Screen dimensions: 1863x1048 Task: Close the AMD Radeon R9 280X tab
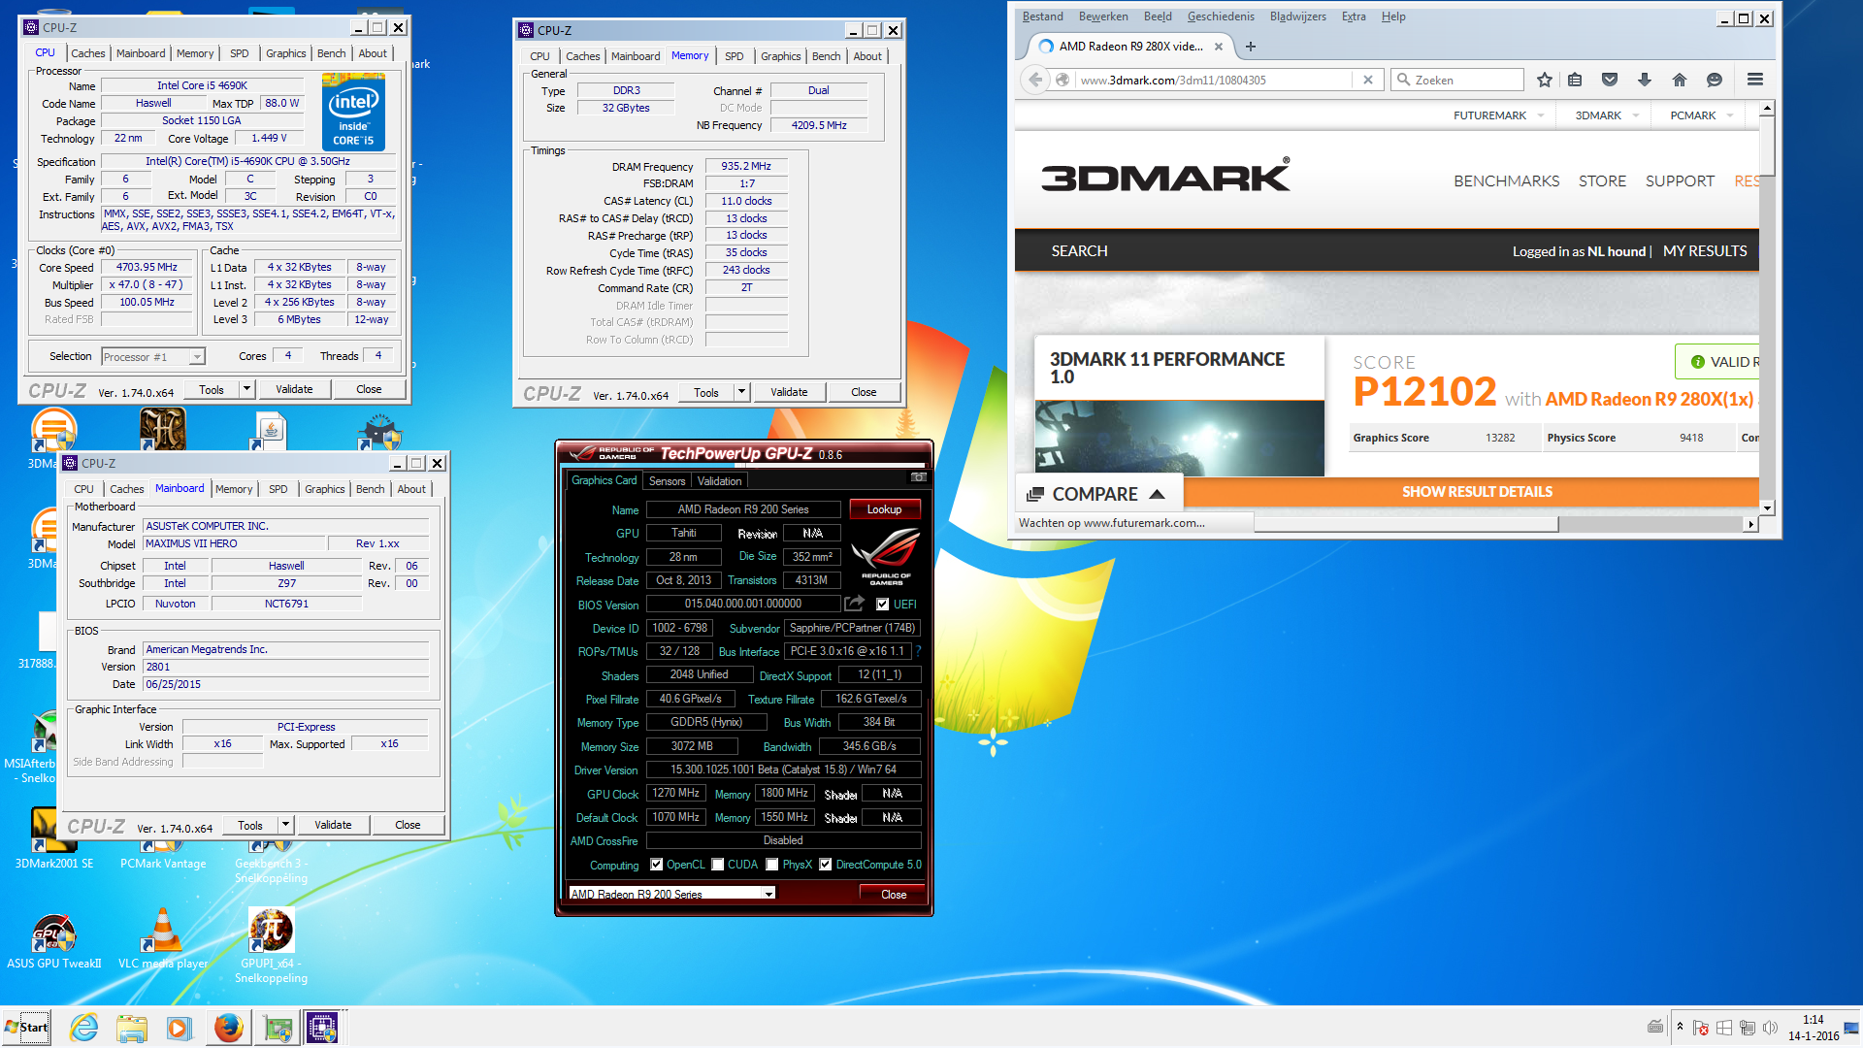click(1219, 46)
